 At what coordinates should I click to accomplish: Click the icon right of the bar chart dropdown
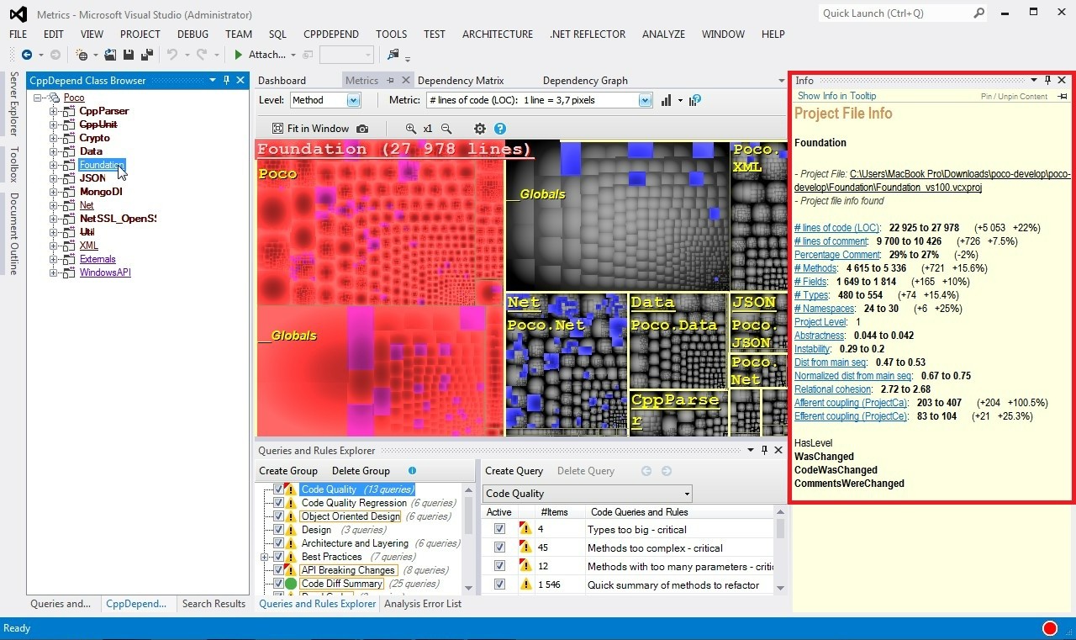point(694,100)
